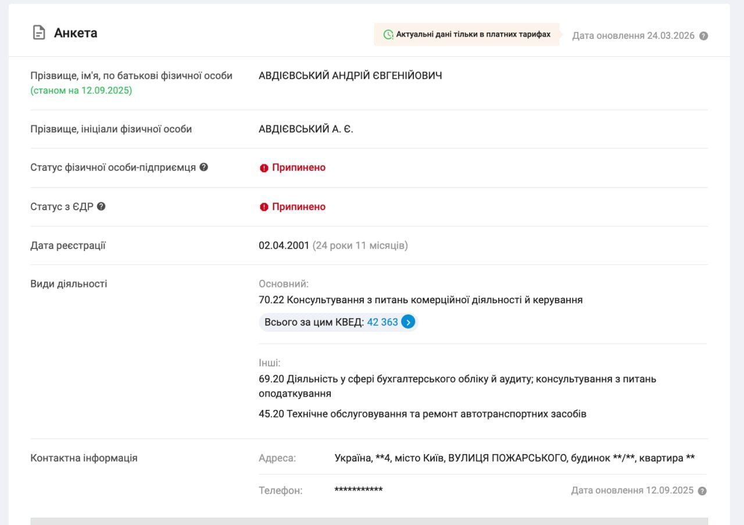Show help for Статус фізичної особи-підприємця

(x=203, y=167)
